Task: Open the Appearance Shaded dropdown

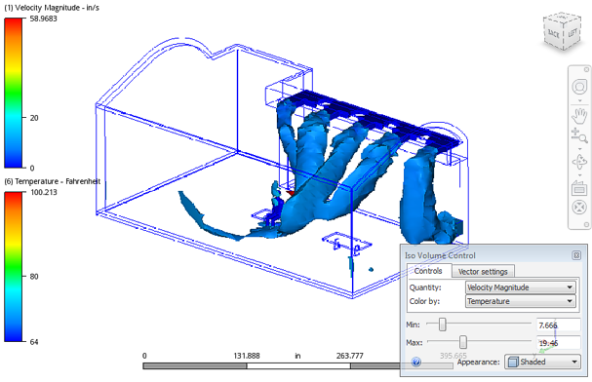Action: pos(542,362)
